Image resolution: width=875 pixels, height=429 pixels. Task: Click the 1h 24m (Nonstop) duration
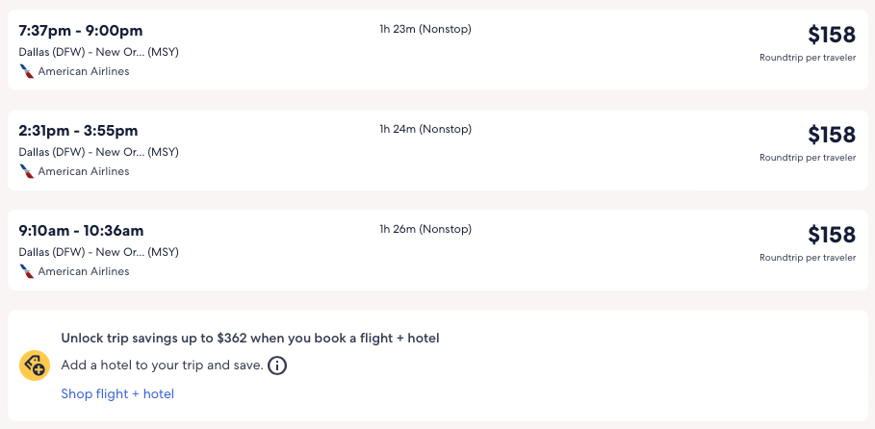click(x=425, y=129)
